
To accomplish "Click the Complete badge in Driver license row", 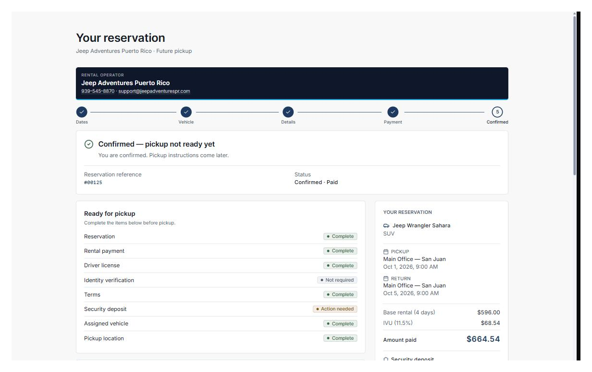I will pyautogui.click(x=340, y=265).
